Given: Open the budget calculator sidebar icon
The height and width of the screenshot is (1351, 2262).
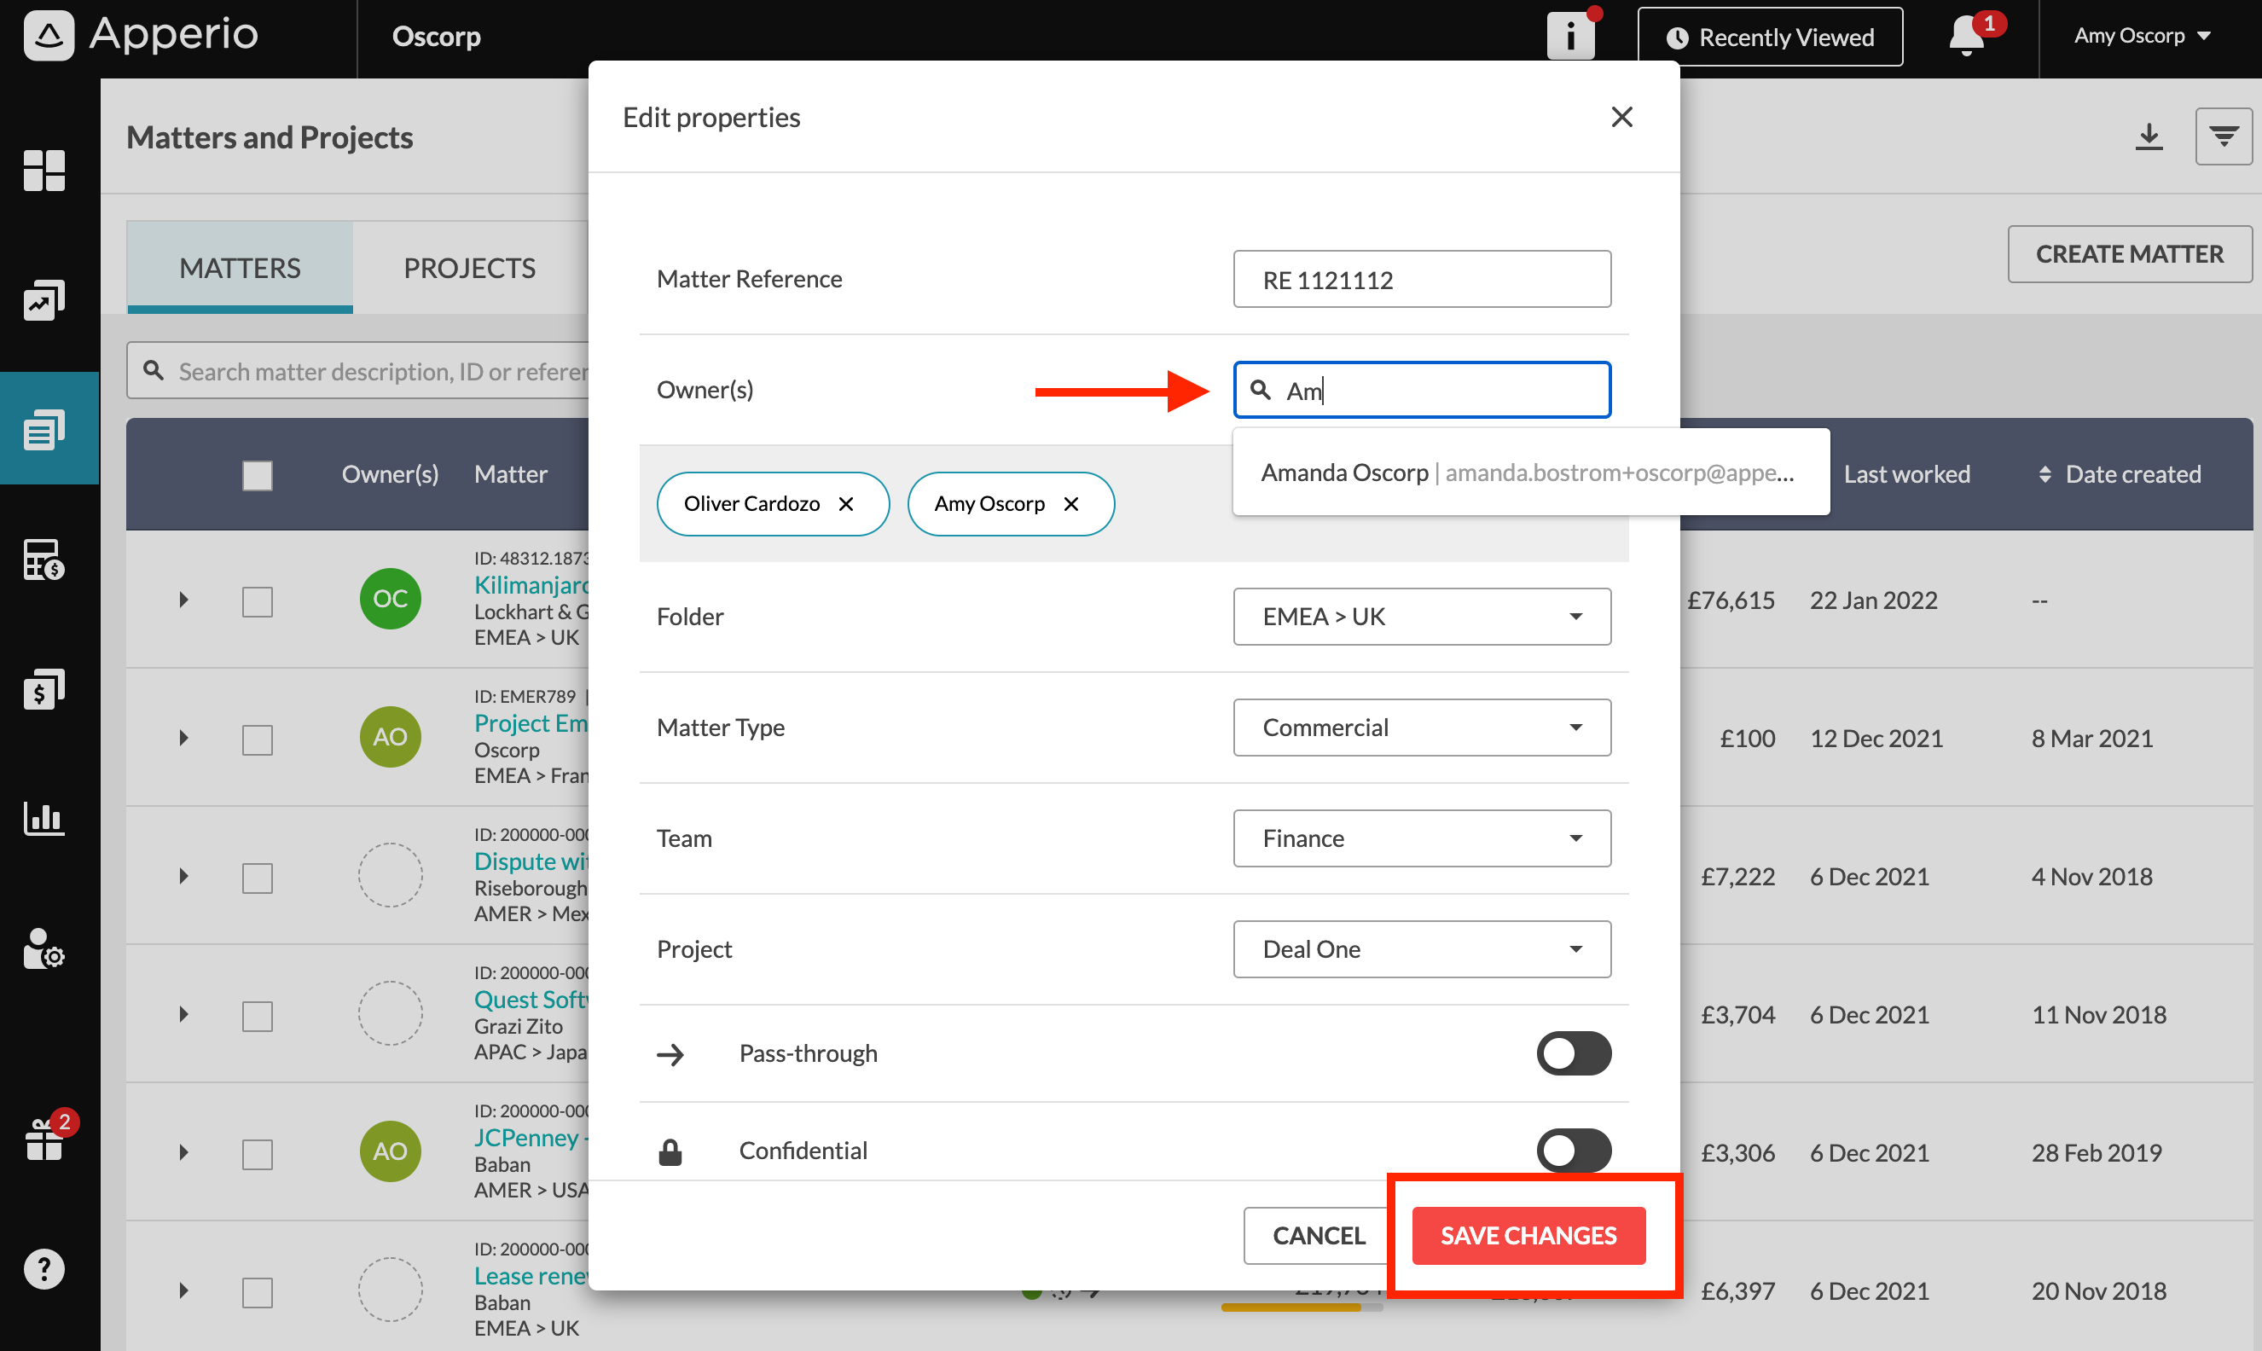Looking at the screenshot, I should (43, 559).
